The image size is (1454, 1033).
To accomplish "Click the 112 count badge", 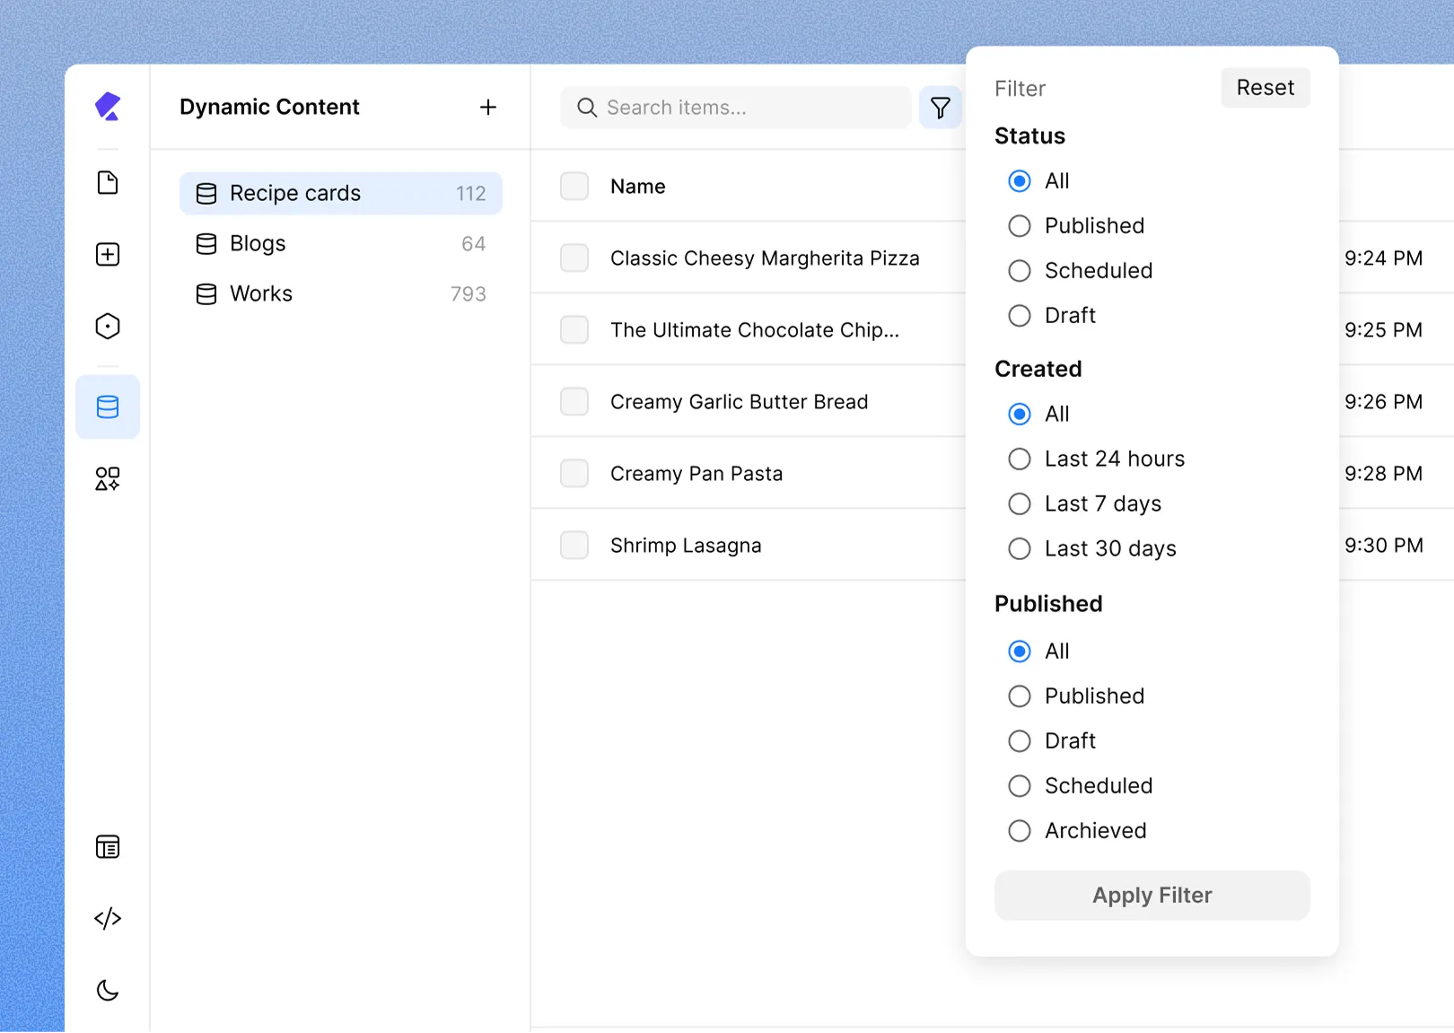I will click(471, 194).
